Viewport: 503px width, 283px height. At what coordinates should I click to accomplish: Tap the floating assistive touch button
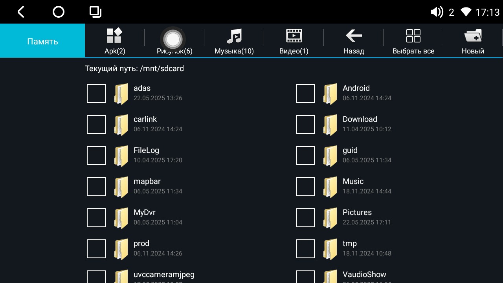click(173, 39)
